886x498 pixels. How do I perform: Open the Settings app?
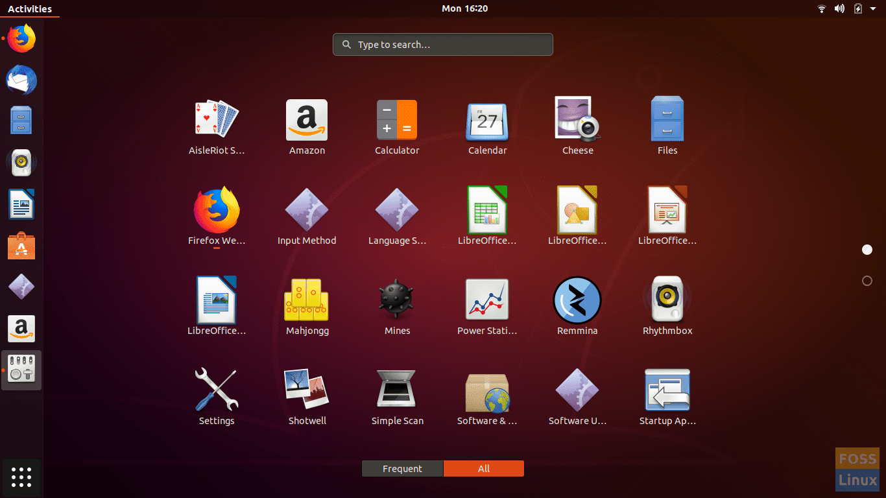point(217,390)
